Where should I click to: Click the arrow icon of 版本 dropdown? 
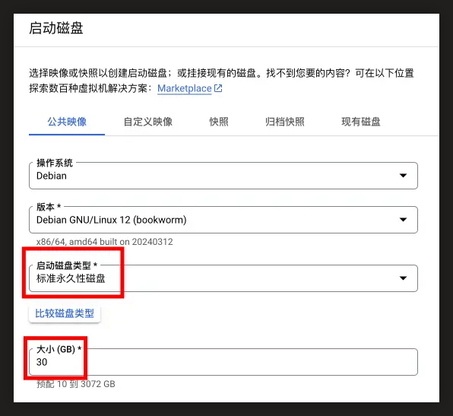point(403,220)
